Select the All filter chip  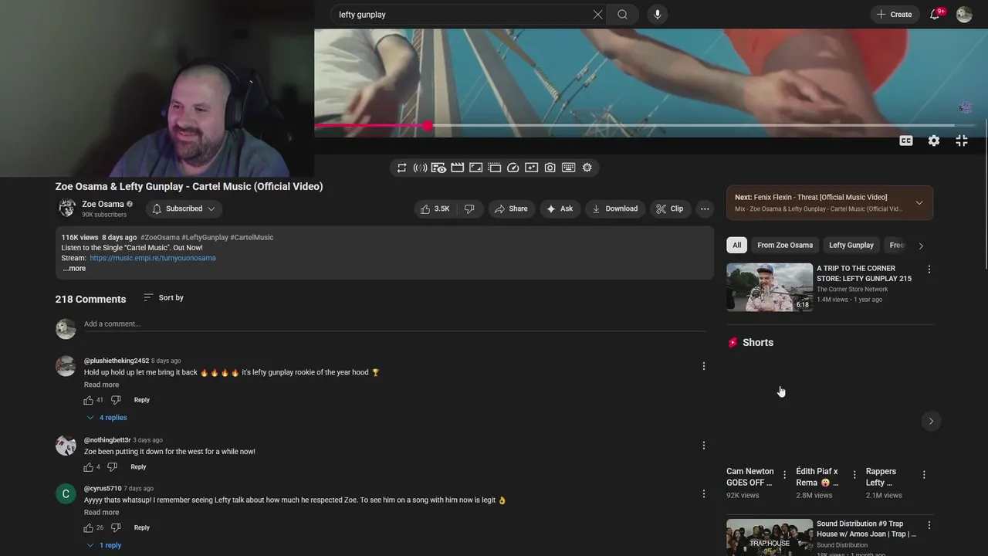coord(737,246)
